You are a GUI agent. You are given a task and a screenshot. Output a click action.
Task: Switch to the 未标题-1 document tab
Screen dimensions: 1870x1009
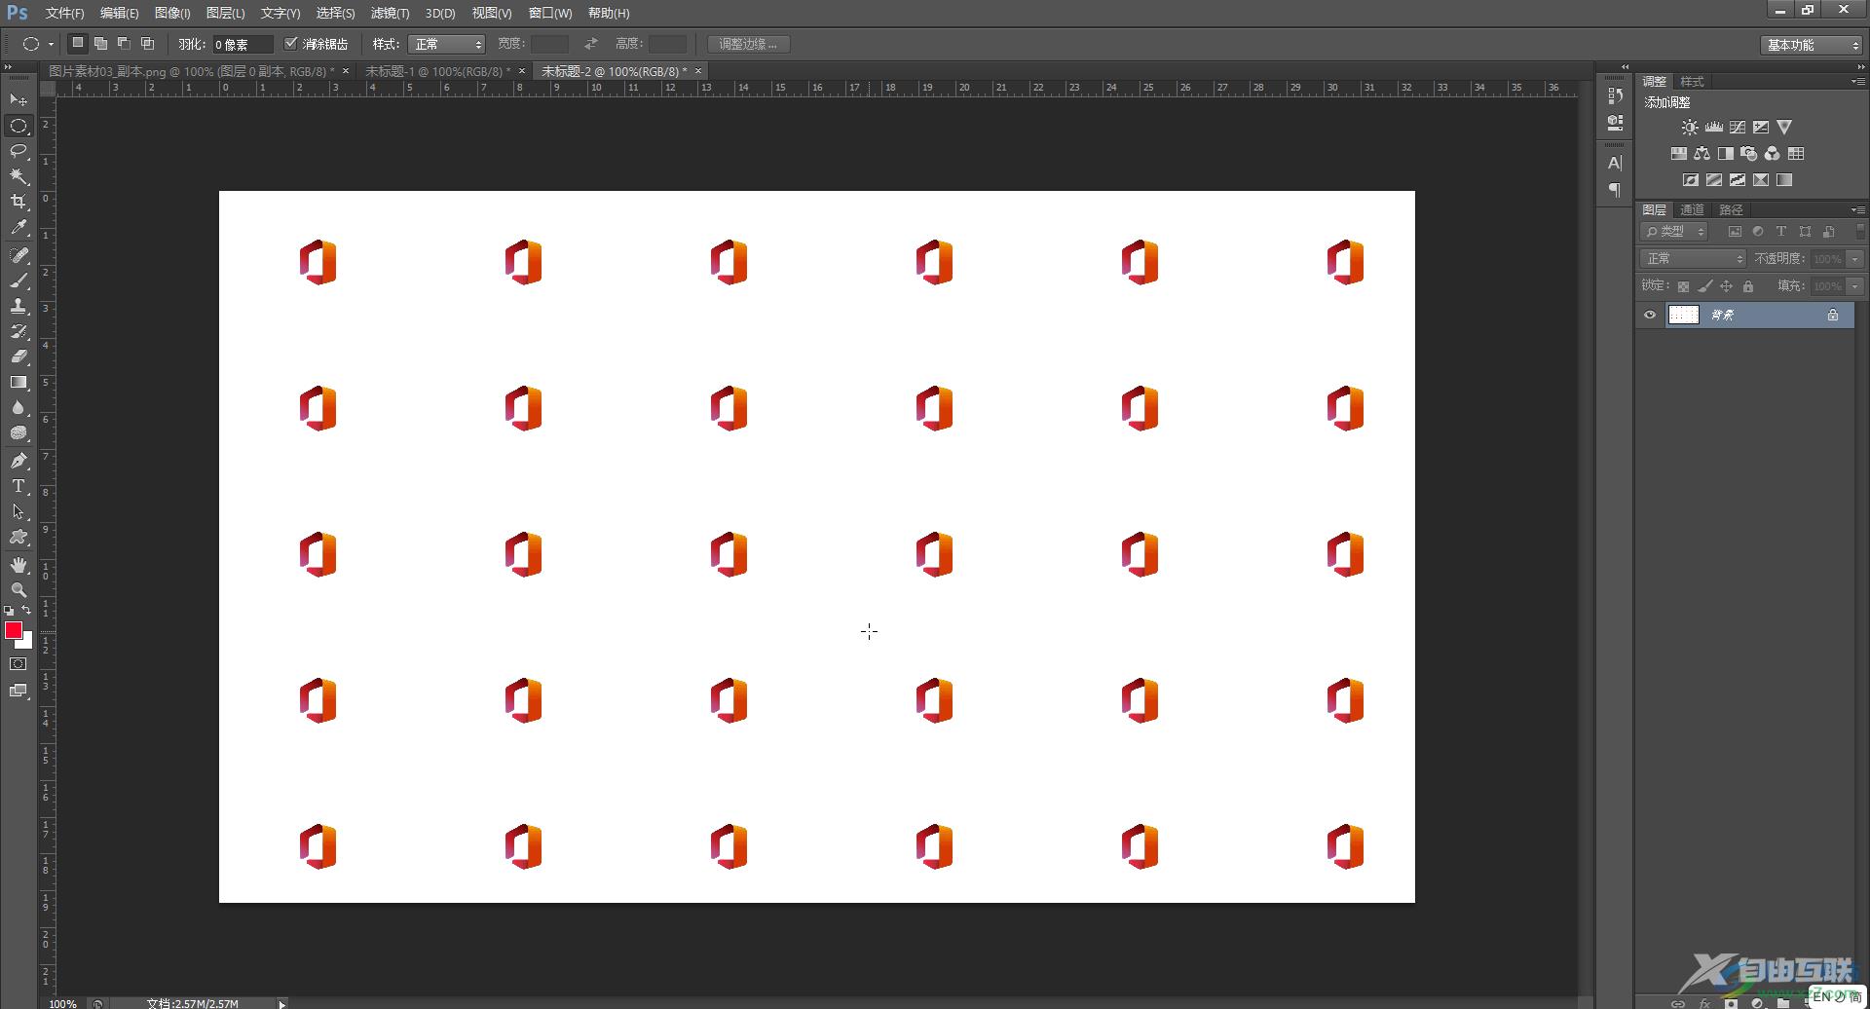pyautogui.click(x=437, y=71)
